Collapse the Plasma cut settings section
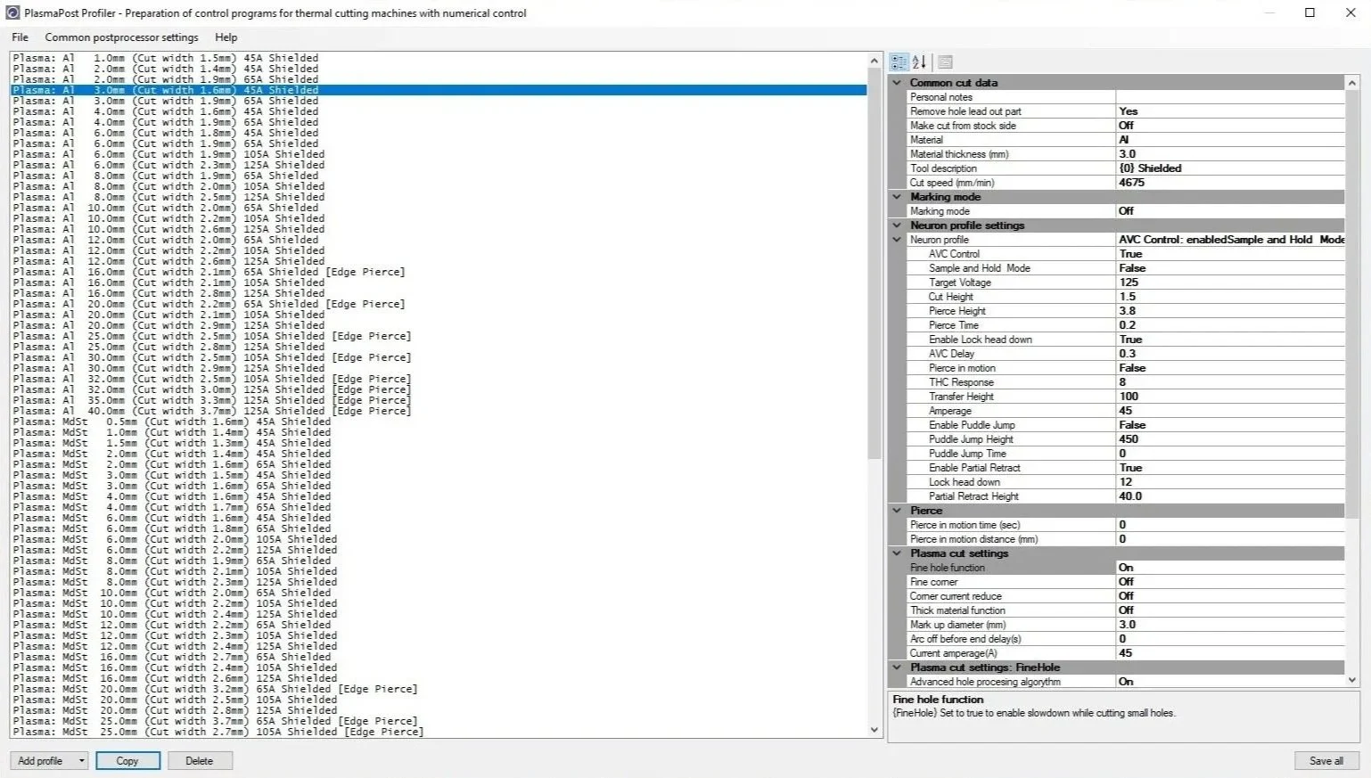Image resolution: width=1371 pixels, height=778 pixels. (x=898, y=553)
